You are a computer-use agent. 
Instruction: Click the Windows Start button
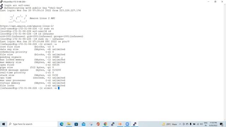(x=4, y=124)
